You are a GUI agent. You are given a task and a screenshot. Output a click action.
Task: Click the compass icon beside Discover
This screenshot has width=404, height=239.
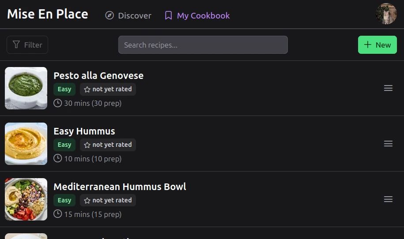pos(109,15)
